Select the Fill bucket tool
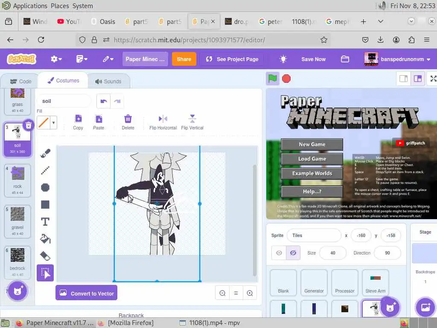Screen dimensions: 437x328 coord(45,239)
